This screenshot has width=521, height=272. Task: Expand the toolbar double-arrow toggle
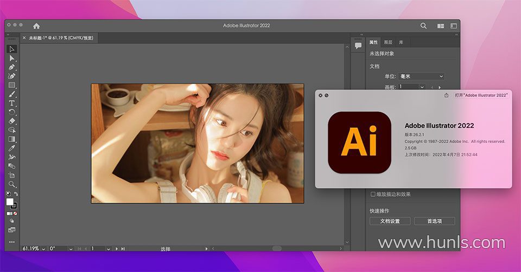pyautogui.click(x=8, y=35)
